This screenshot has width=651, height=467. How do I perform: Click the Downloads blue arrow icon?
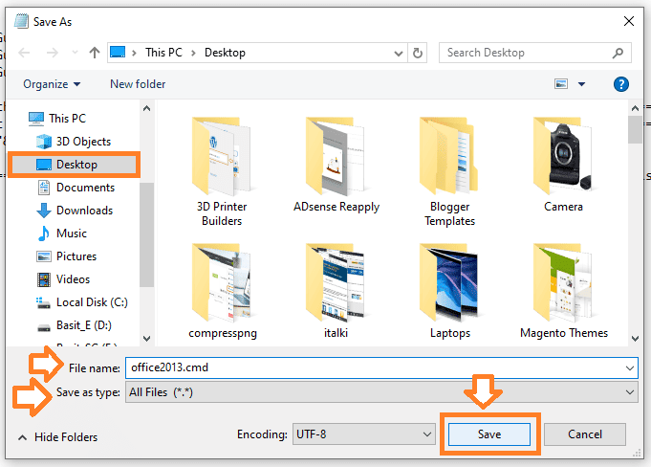[44, 211]
